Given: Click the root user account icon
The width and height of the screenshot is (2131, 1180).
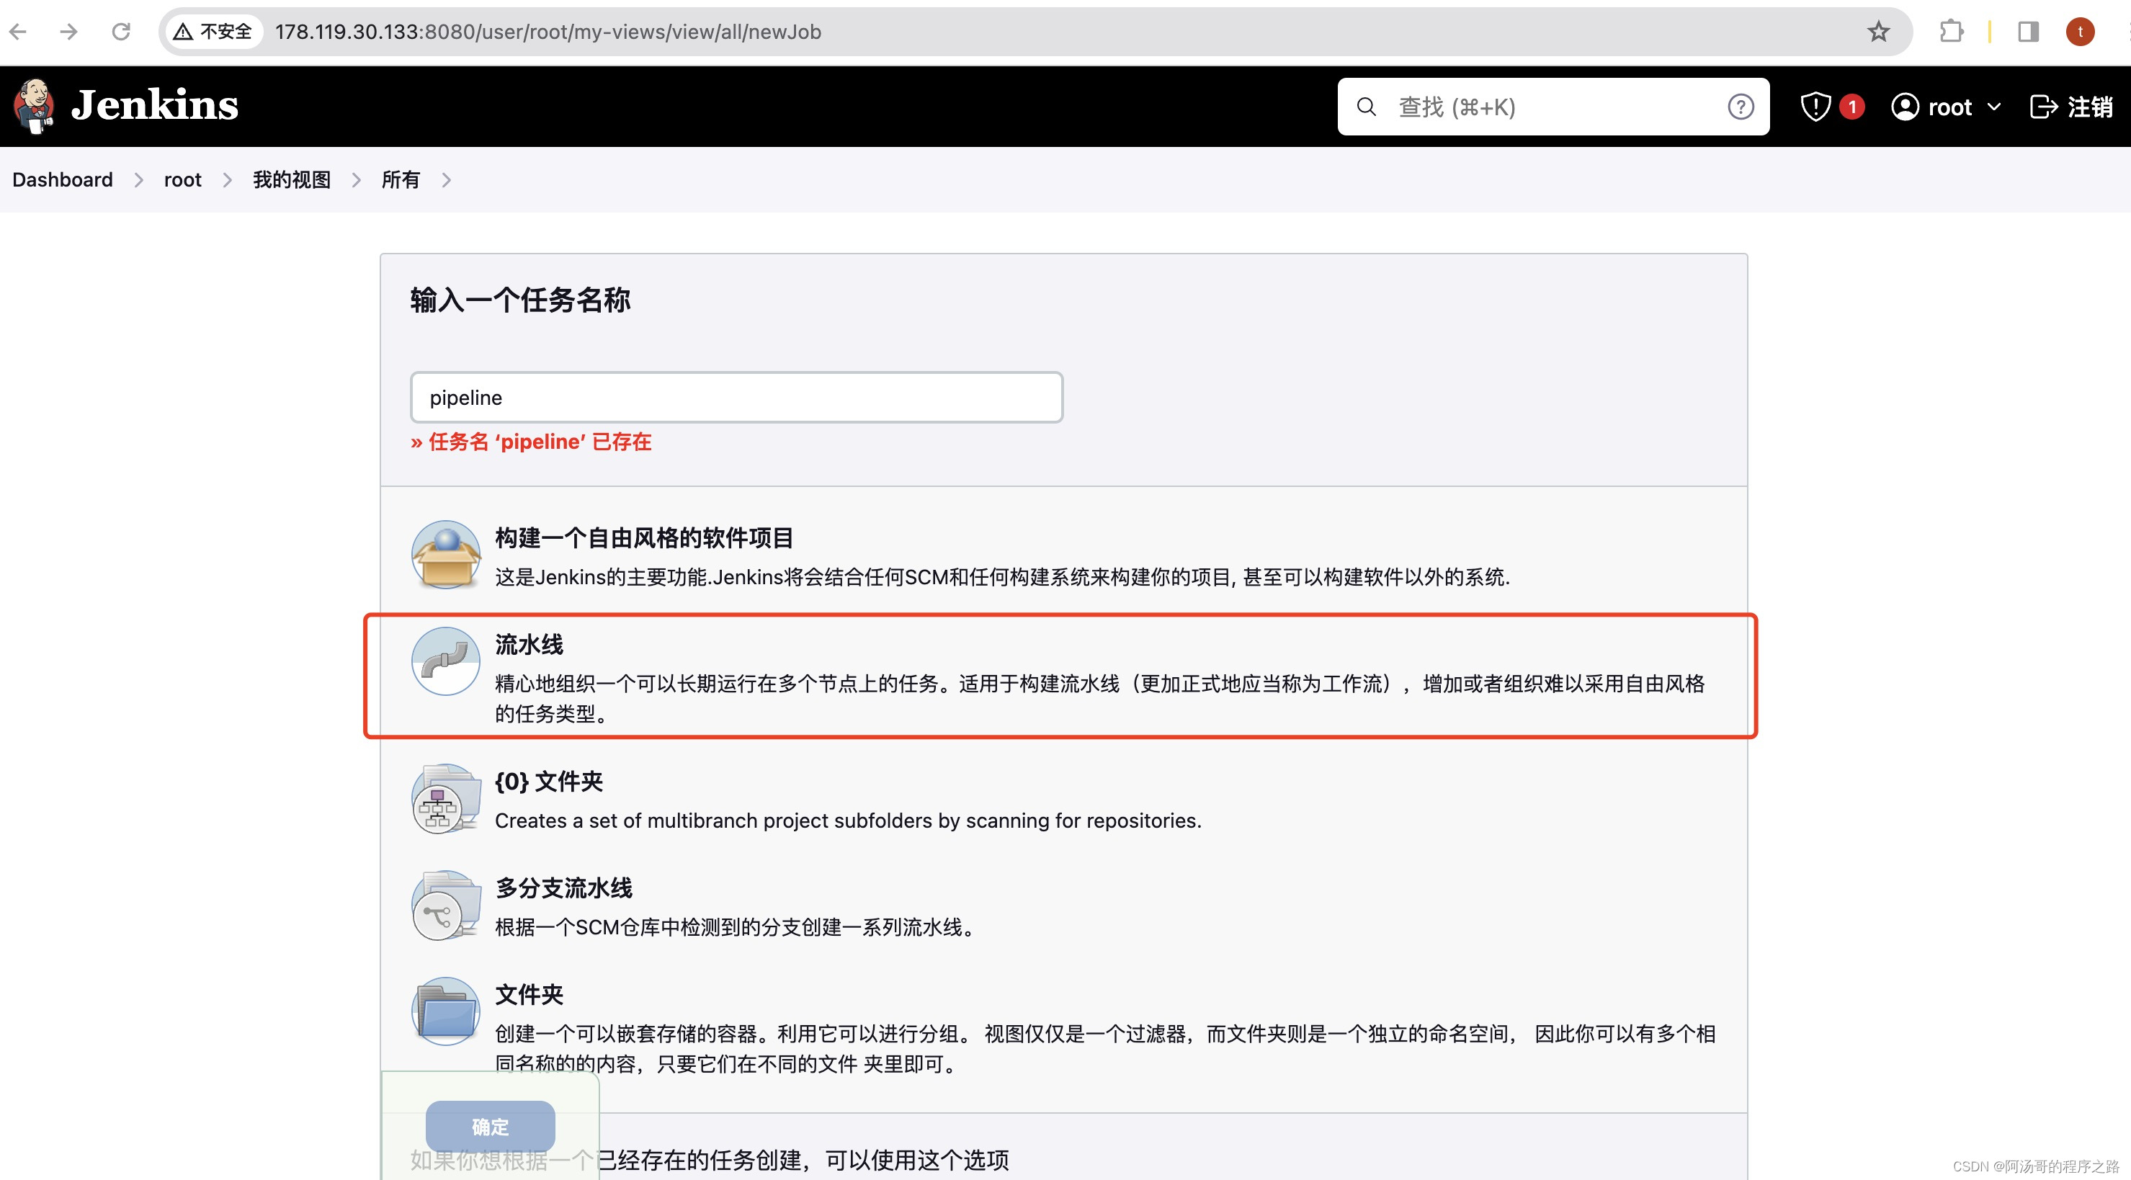Looking at the screenshot, I should coord(1904,107).
